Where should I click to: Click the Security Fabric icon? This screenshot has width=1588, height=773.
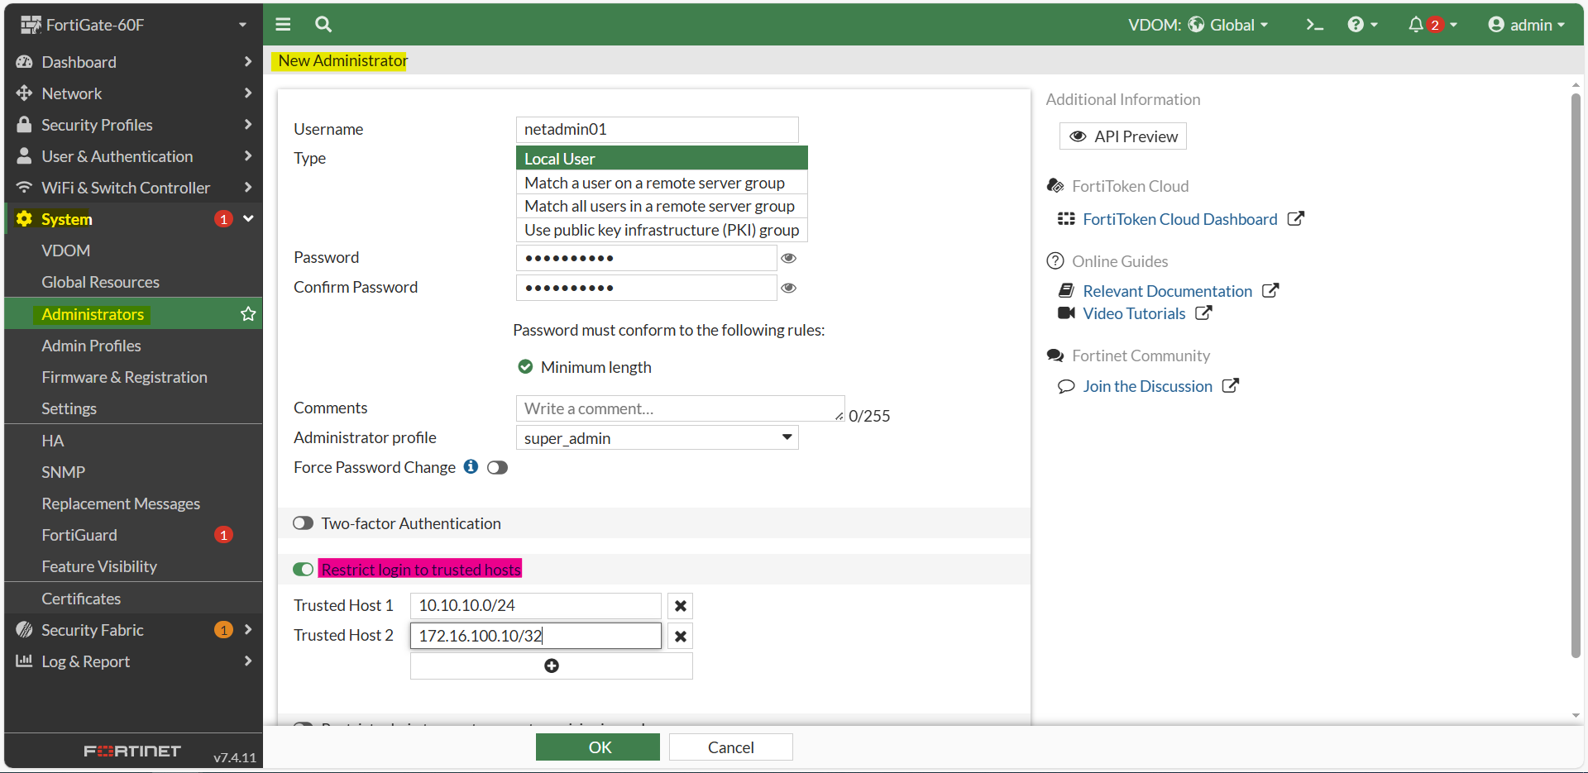(x=24, y=630)
